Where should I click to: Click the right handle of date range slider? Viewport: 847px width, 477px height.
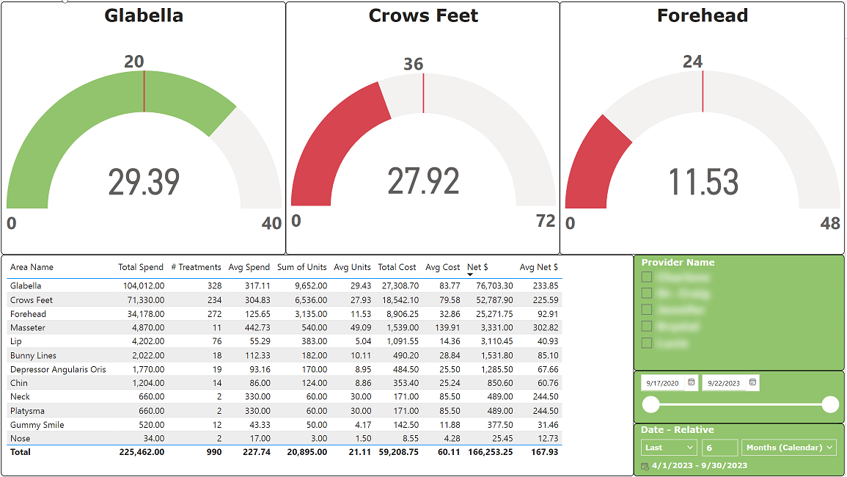[x=830, y=404]
